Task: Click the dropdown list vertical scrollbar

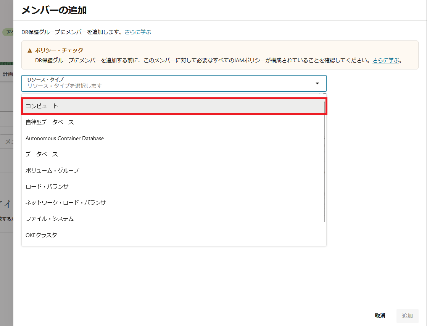Action: click(x=324, y=160)
